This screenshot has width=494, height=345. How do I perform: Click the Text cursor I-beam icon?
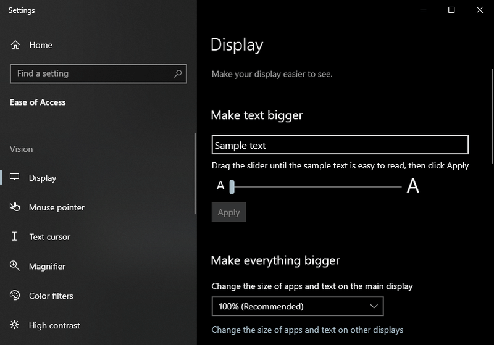pyautogui.click(x=14, y=236)
